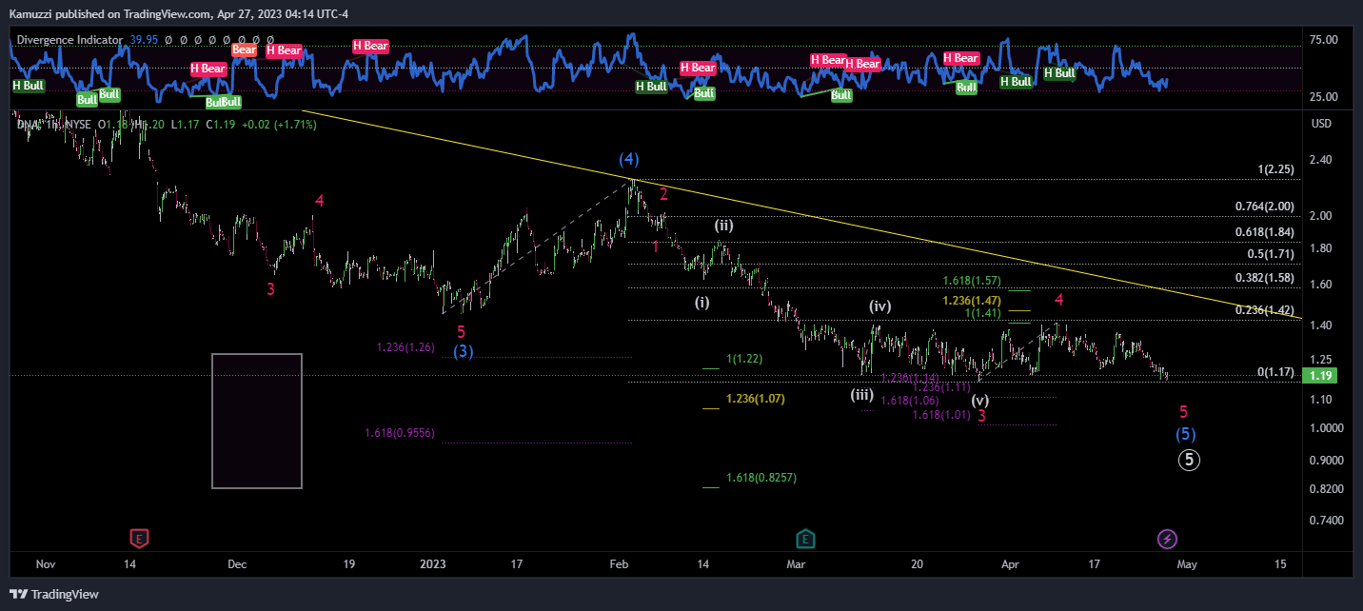
Task: Select the 0(1.17) Fibonacci level label
Action: tap(1275, 372)
